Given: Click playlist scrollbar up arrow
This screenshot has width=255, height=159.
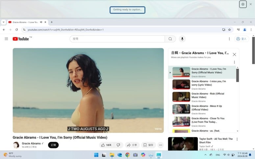Looking at the screenshot, I should (x=238, y=67).
